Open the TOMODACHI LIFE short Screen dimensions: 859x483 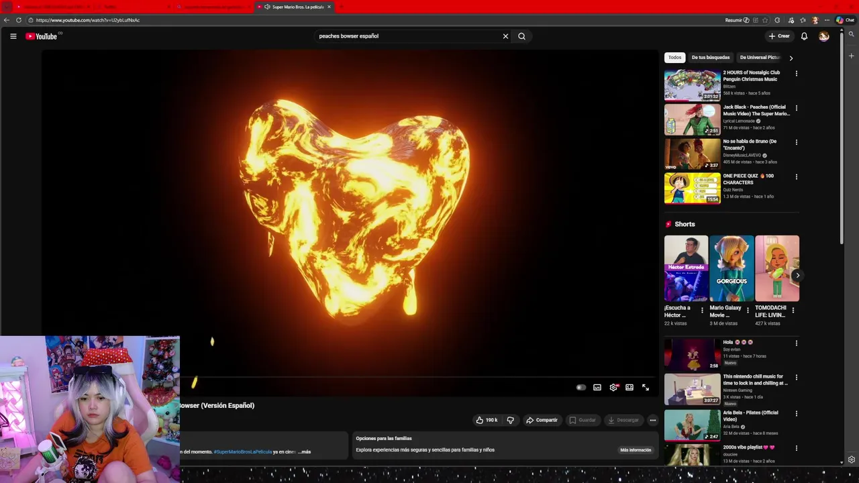coord(777,268)
